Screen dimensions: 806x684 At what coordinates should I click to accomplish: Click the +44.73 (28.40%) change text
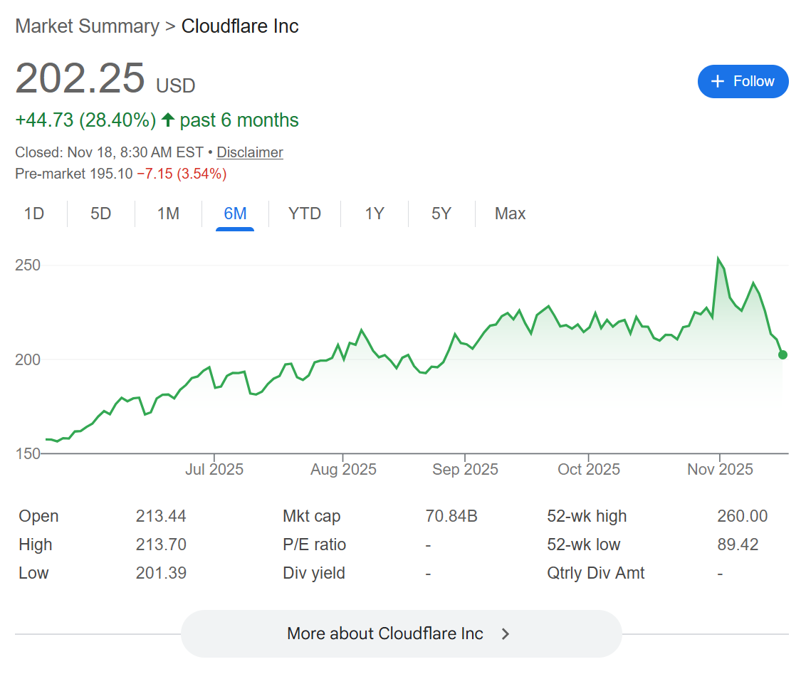(85, 120)
